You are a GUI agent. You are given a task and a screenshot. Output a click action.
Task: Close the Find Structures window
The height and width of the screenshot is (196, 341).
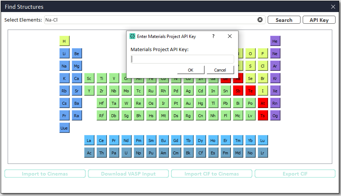click(x=333, y=7)
